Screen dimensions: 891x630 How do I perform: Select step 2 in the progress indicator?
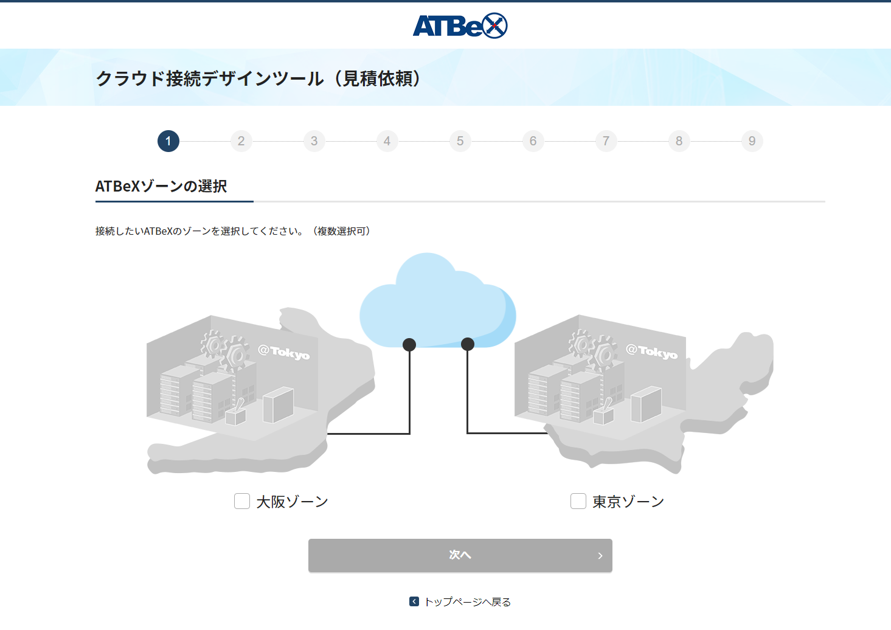click(x=241, y=141)
